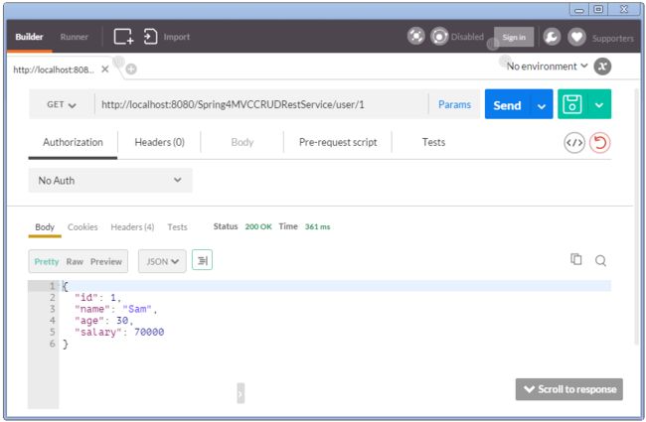Generate code snippet icon
Viewport: 646px width, 422px height.
pyautogui.click(x=574, y=143)
